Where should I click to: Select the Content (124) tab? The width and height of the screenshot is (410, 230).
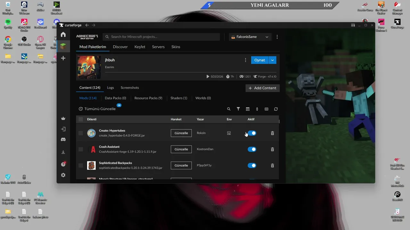[90, 88]
